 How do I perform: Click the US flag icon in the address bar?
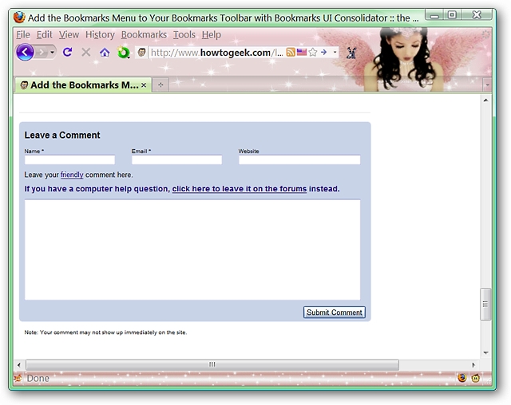[x=302, y=52]
